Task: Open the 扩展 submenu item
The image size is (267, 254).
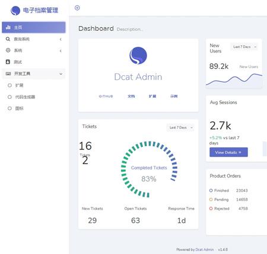Action: 34,85
